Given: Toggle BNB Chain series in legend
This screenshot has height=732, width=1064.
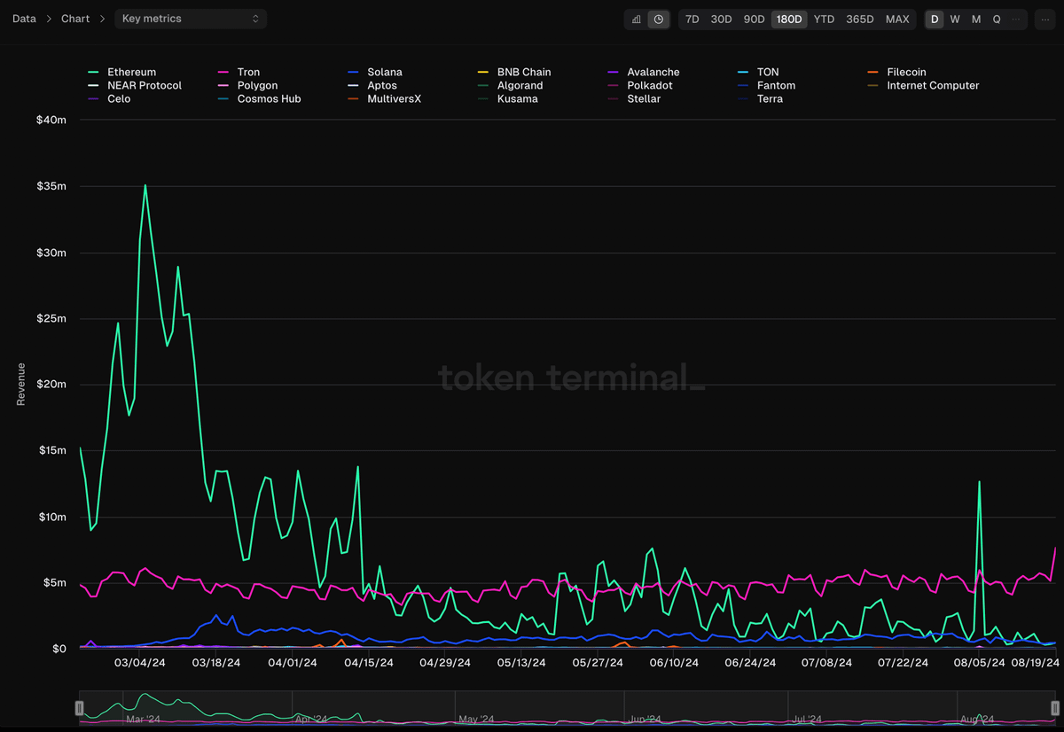Looking at the screenshot, I should pyautogui.click(x=514, y=72).
